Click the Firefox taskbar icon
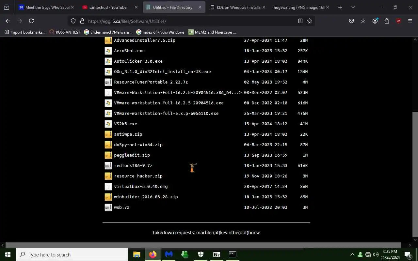The height and width of the screenshot is (261, 418). point(153,254)
